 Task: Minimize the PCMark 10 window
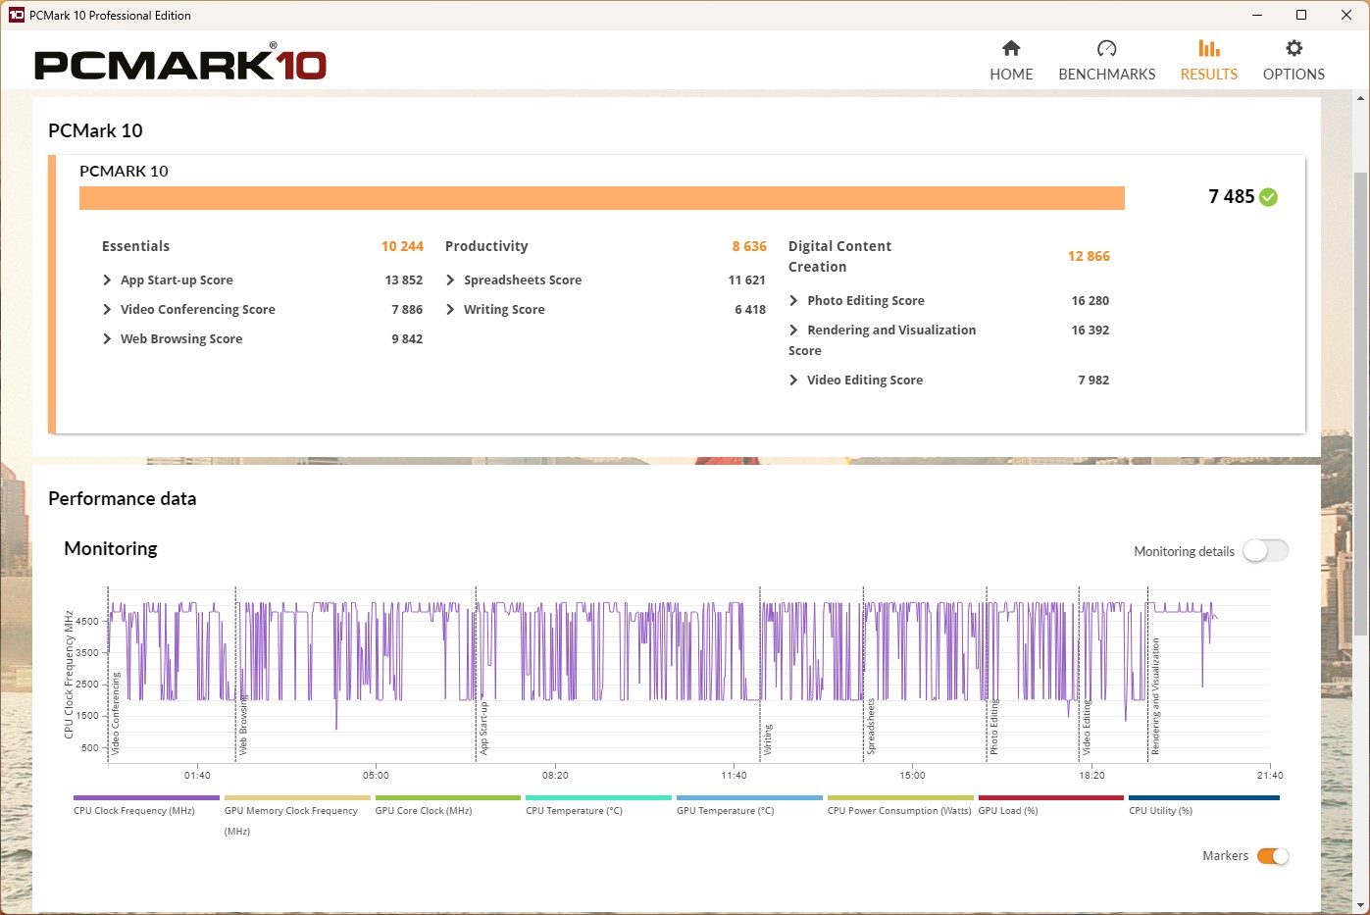tap(1256, 15)
